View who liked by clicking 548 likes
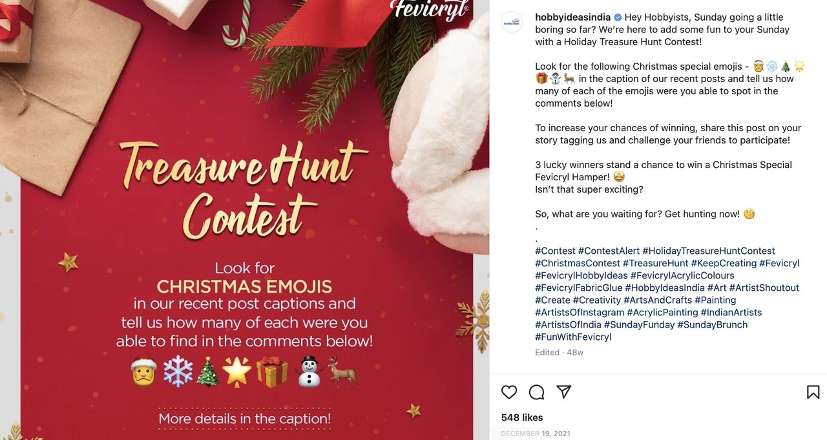The image size is (827, 440). pyautogui.click(x=521, y=417)
